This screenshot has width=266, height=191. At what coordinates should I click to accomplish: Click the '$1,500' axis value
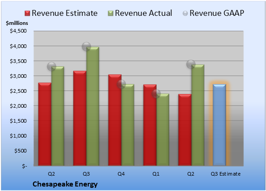[18, 121]
